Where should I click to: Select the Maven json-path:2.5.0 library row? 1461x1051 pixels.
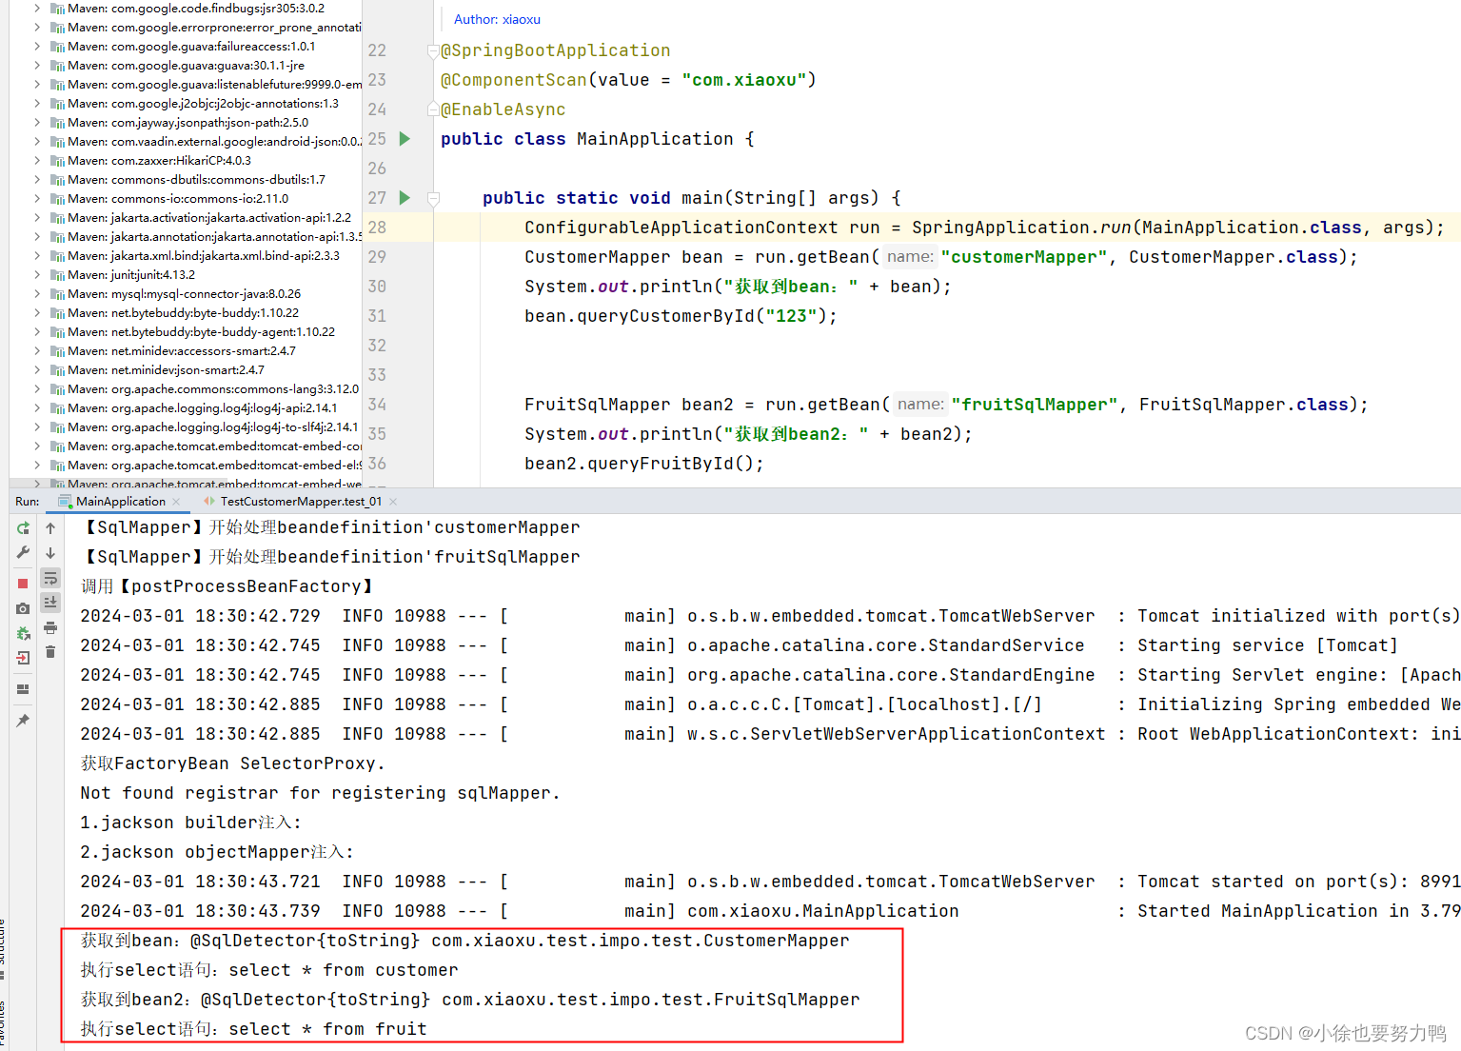(186, 123)
